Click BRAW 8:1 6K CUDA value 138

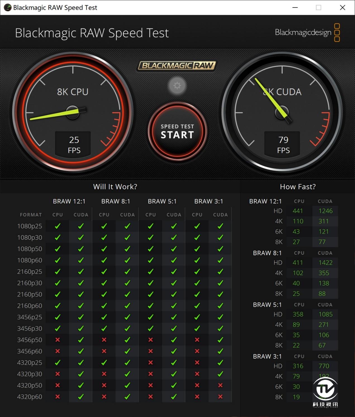[324, 283]
